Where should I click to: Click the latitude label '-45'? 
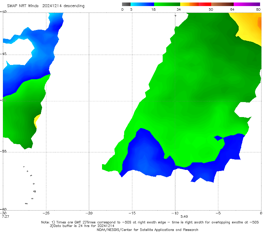click(x=3, y=54)
